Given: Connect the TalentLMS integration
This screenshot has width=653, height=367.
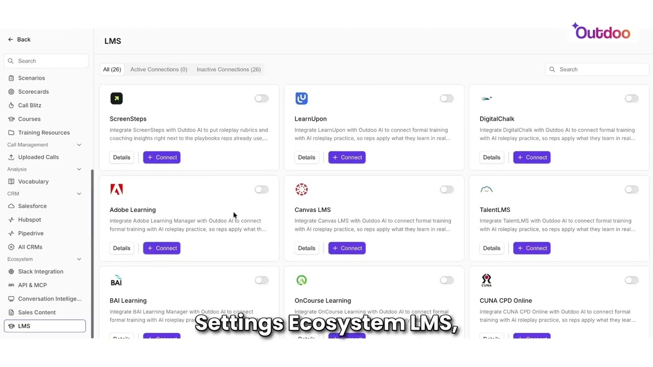Looking at the screenshot, I should click(532, 248).
